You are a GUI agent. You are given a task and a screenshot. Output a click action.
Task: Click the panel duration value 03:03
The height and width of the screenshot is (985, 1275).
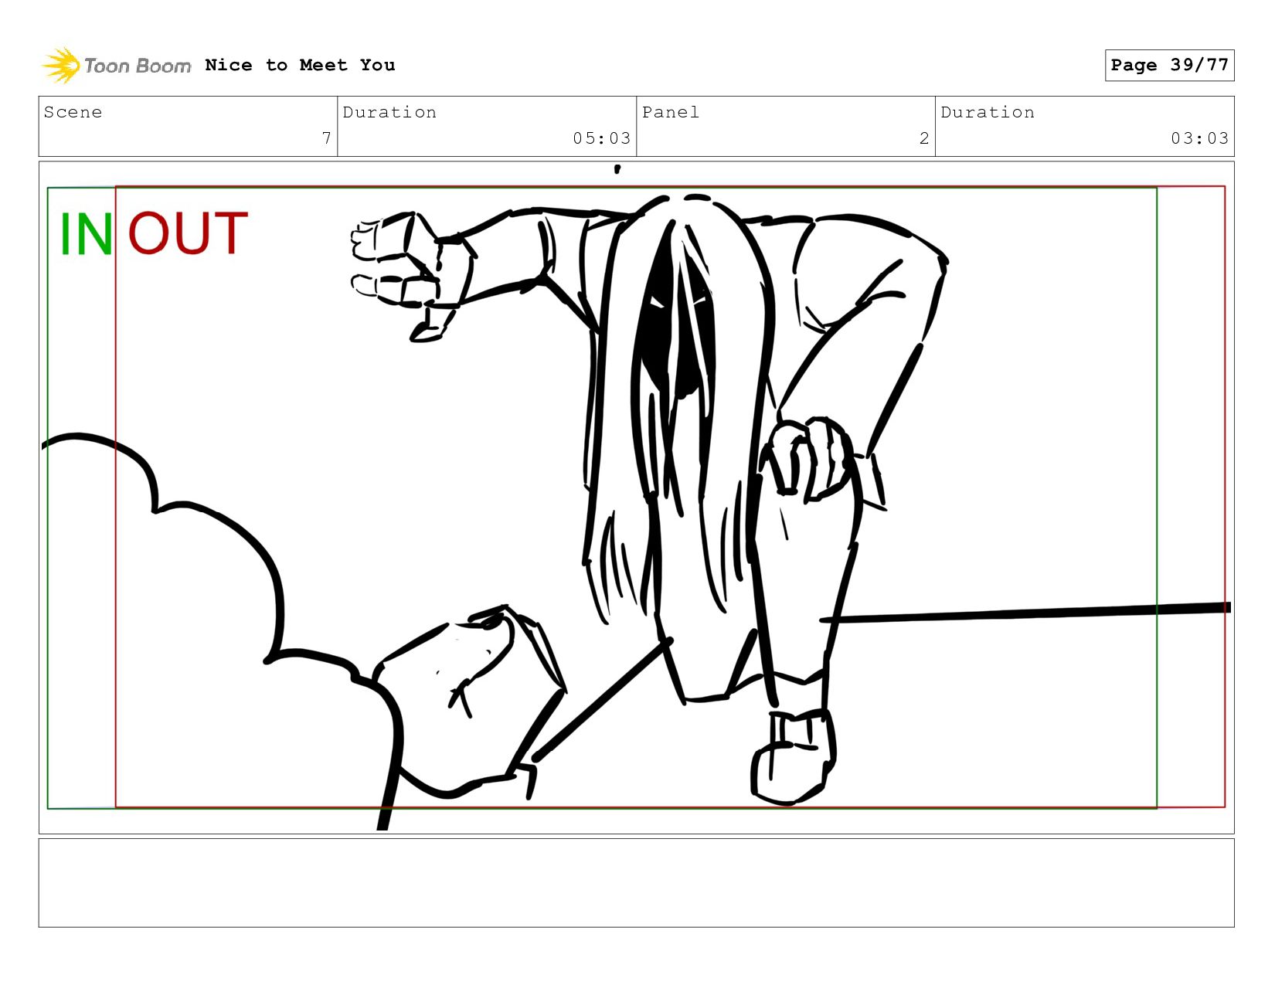pos(1199,138)
